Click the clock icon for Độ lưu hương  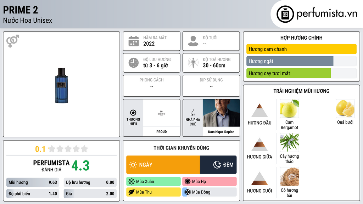pyautogui.click(x=134, y=63)
